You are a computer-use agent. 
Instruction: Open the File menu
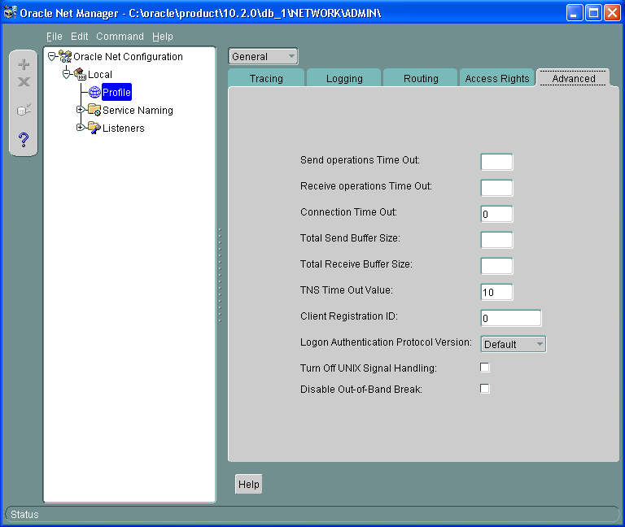click(x=55, y=37)
